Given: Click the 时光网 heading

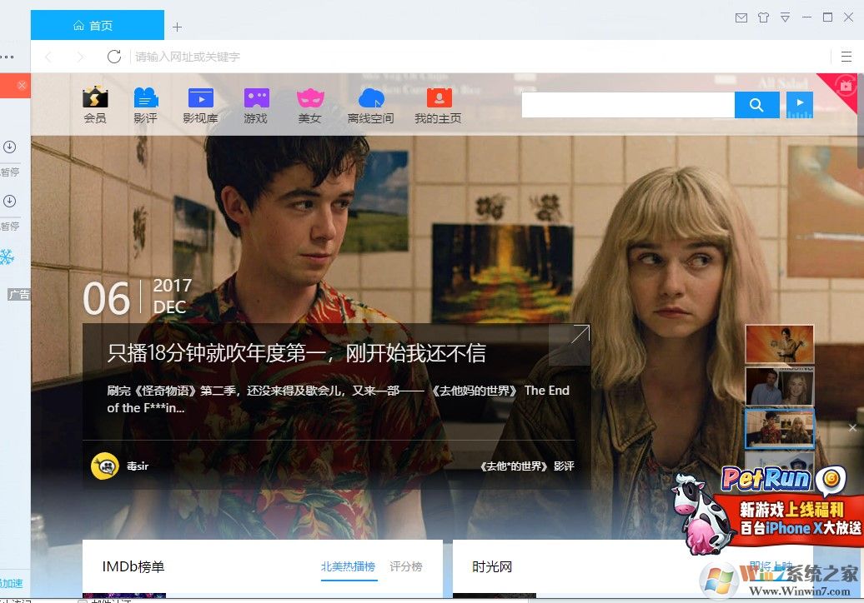Looking at the screenshot, I should (492, 566).
